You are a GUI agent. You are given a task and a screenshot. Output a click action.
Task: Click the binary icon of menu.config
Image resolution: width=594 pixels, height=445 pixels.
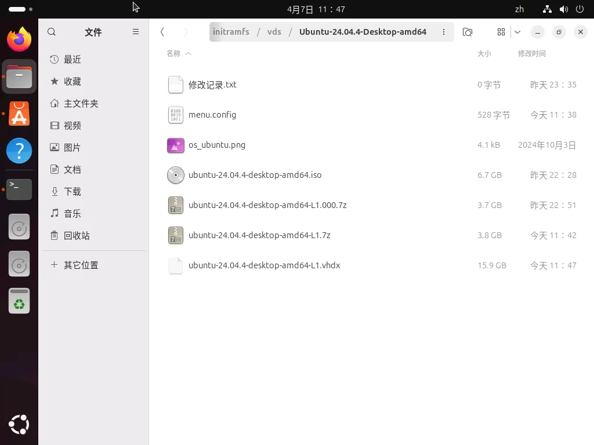pos(176,115)
